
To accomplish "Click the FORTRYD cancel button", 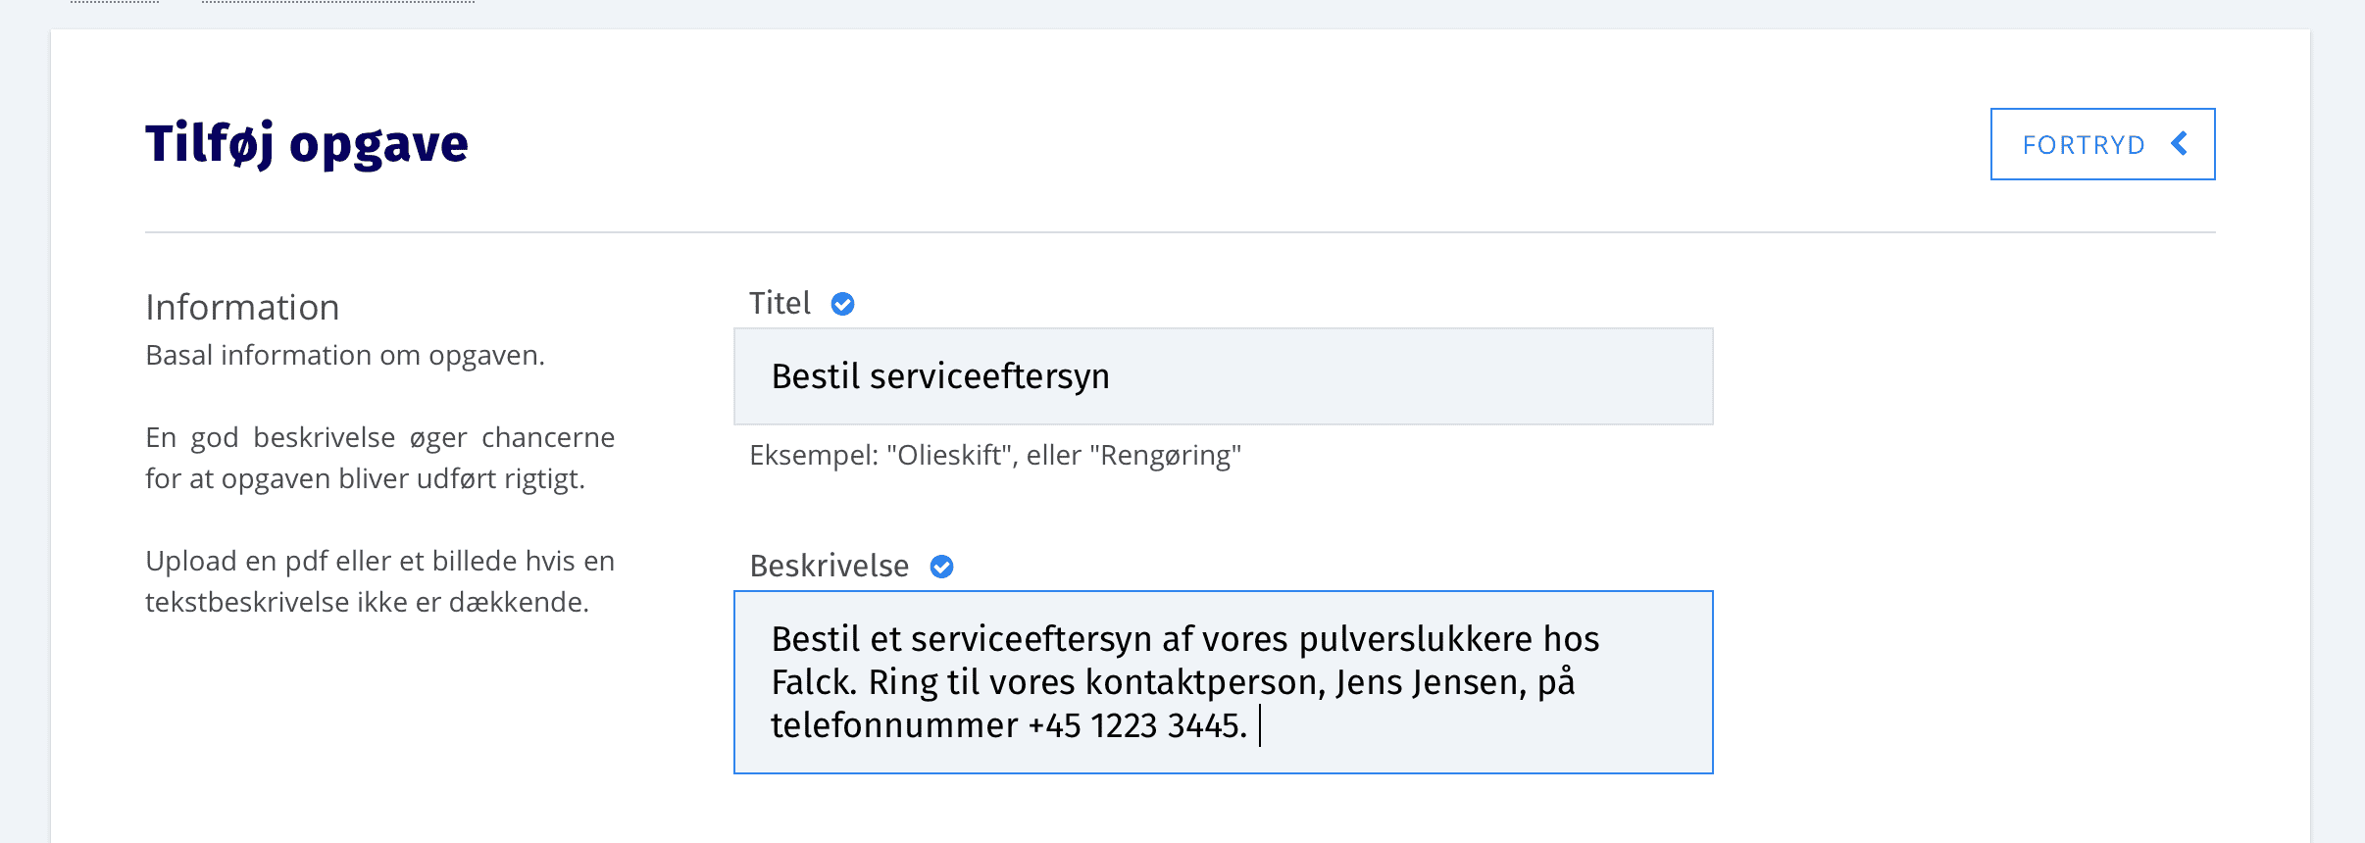I will (2101, 144).
